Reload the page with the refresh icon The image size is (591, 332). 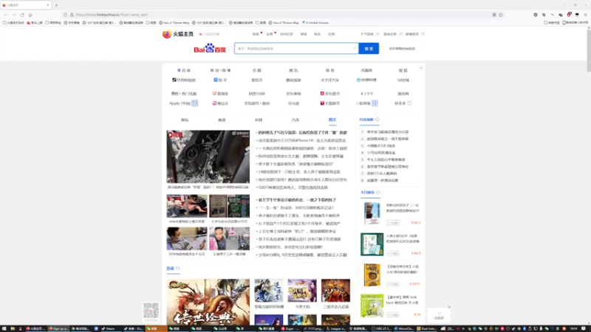pyautogui.click(x=22, y=15)
